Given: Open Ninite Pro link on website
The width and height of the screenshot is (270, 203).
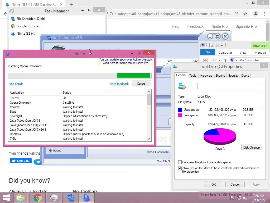Looking at the screenshot, I should pos(219,26).
